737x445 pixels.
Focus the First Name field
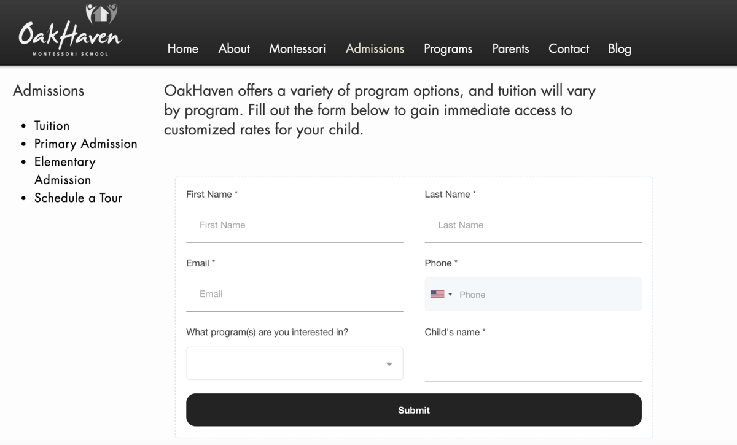click(x=294, y=225)
